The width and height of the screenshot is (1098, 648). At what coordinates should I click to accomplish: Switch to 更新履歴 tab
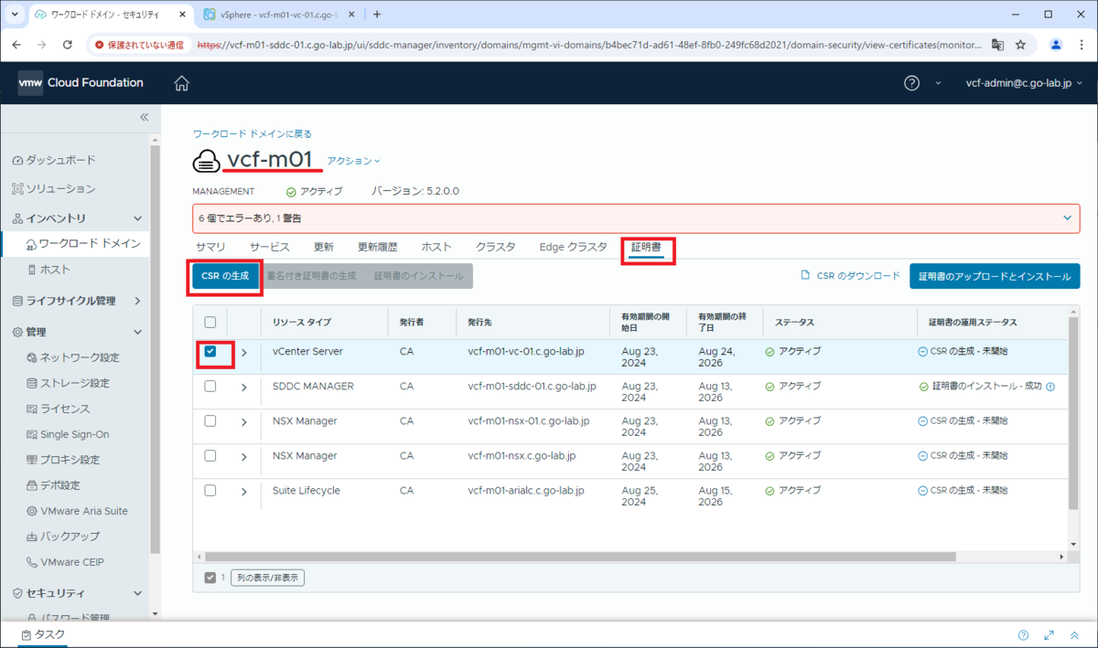pyautogui.click(x=378, y=248)
